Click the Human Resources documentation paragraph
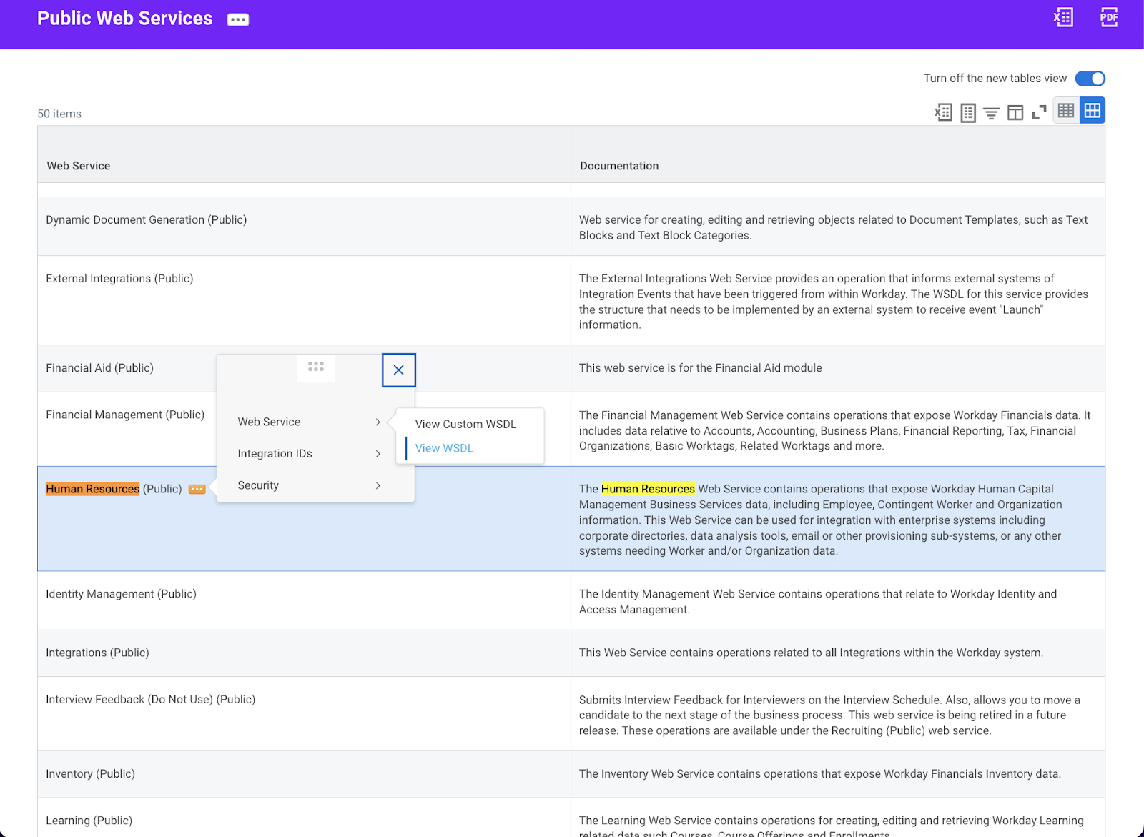This screenshot has width=1144, height=837. point(820,520)
